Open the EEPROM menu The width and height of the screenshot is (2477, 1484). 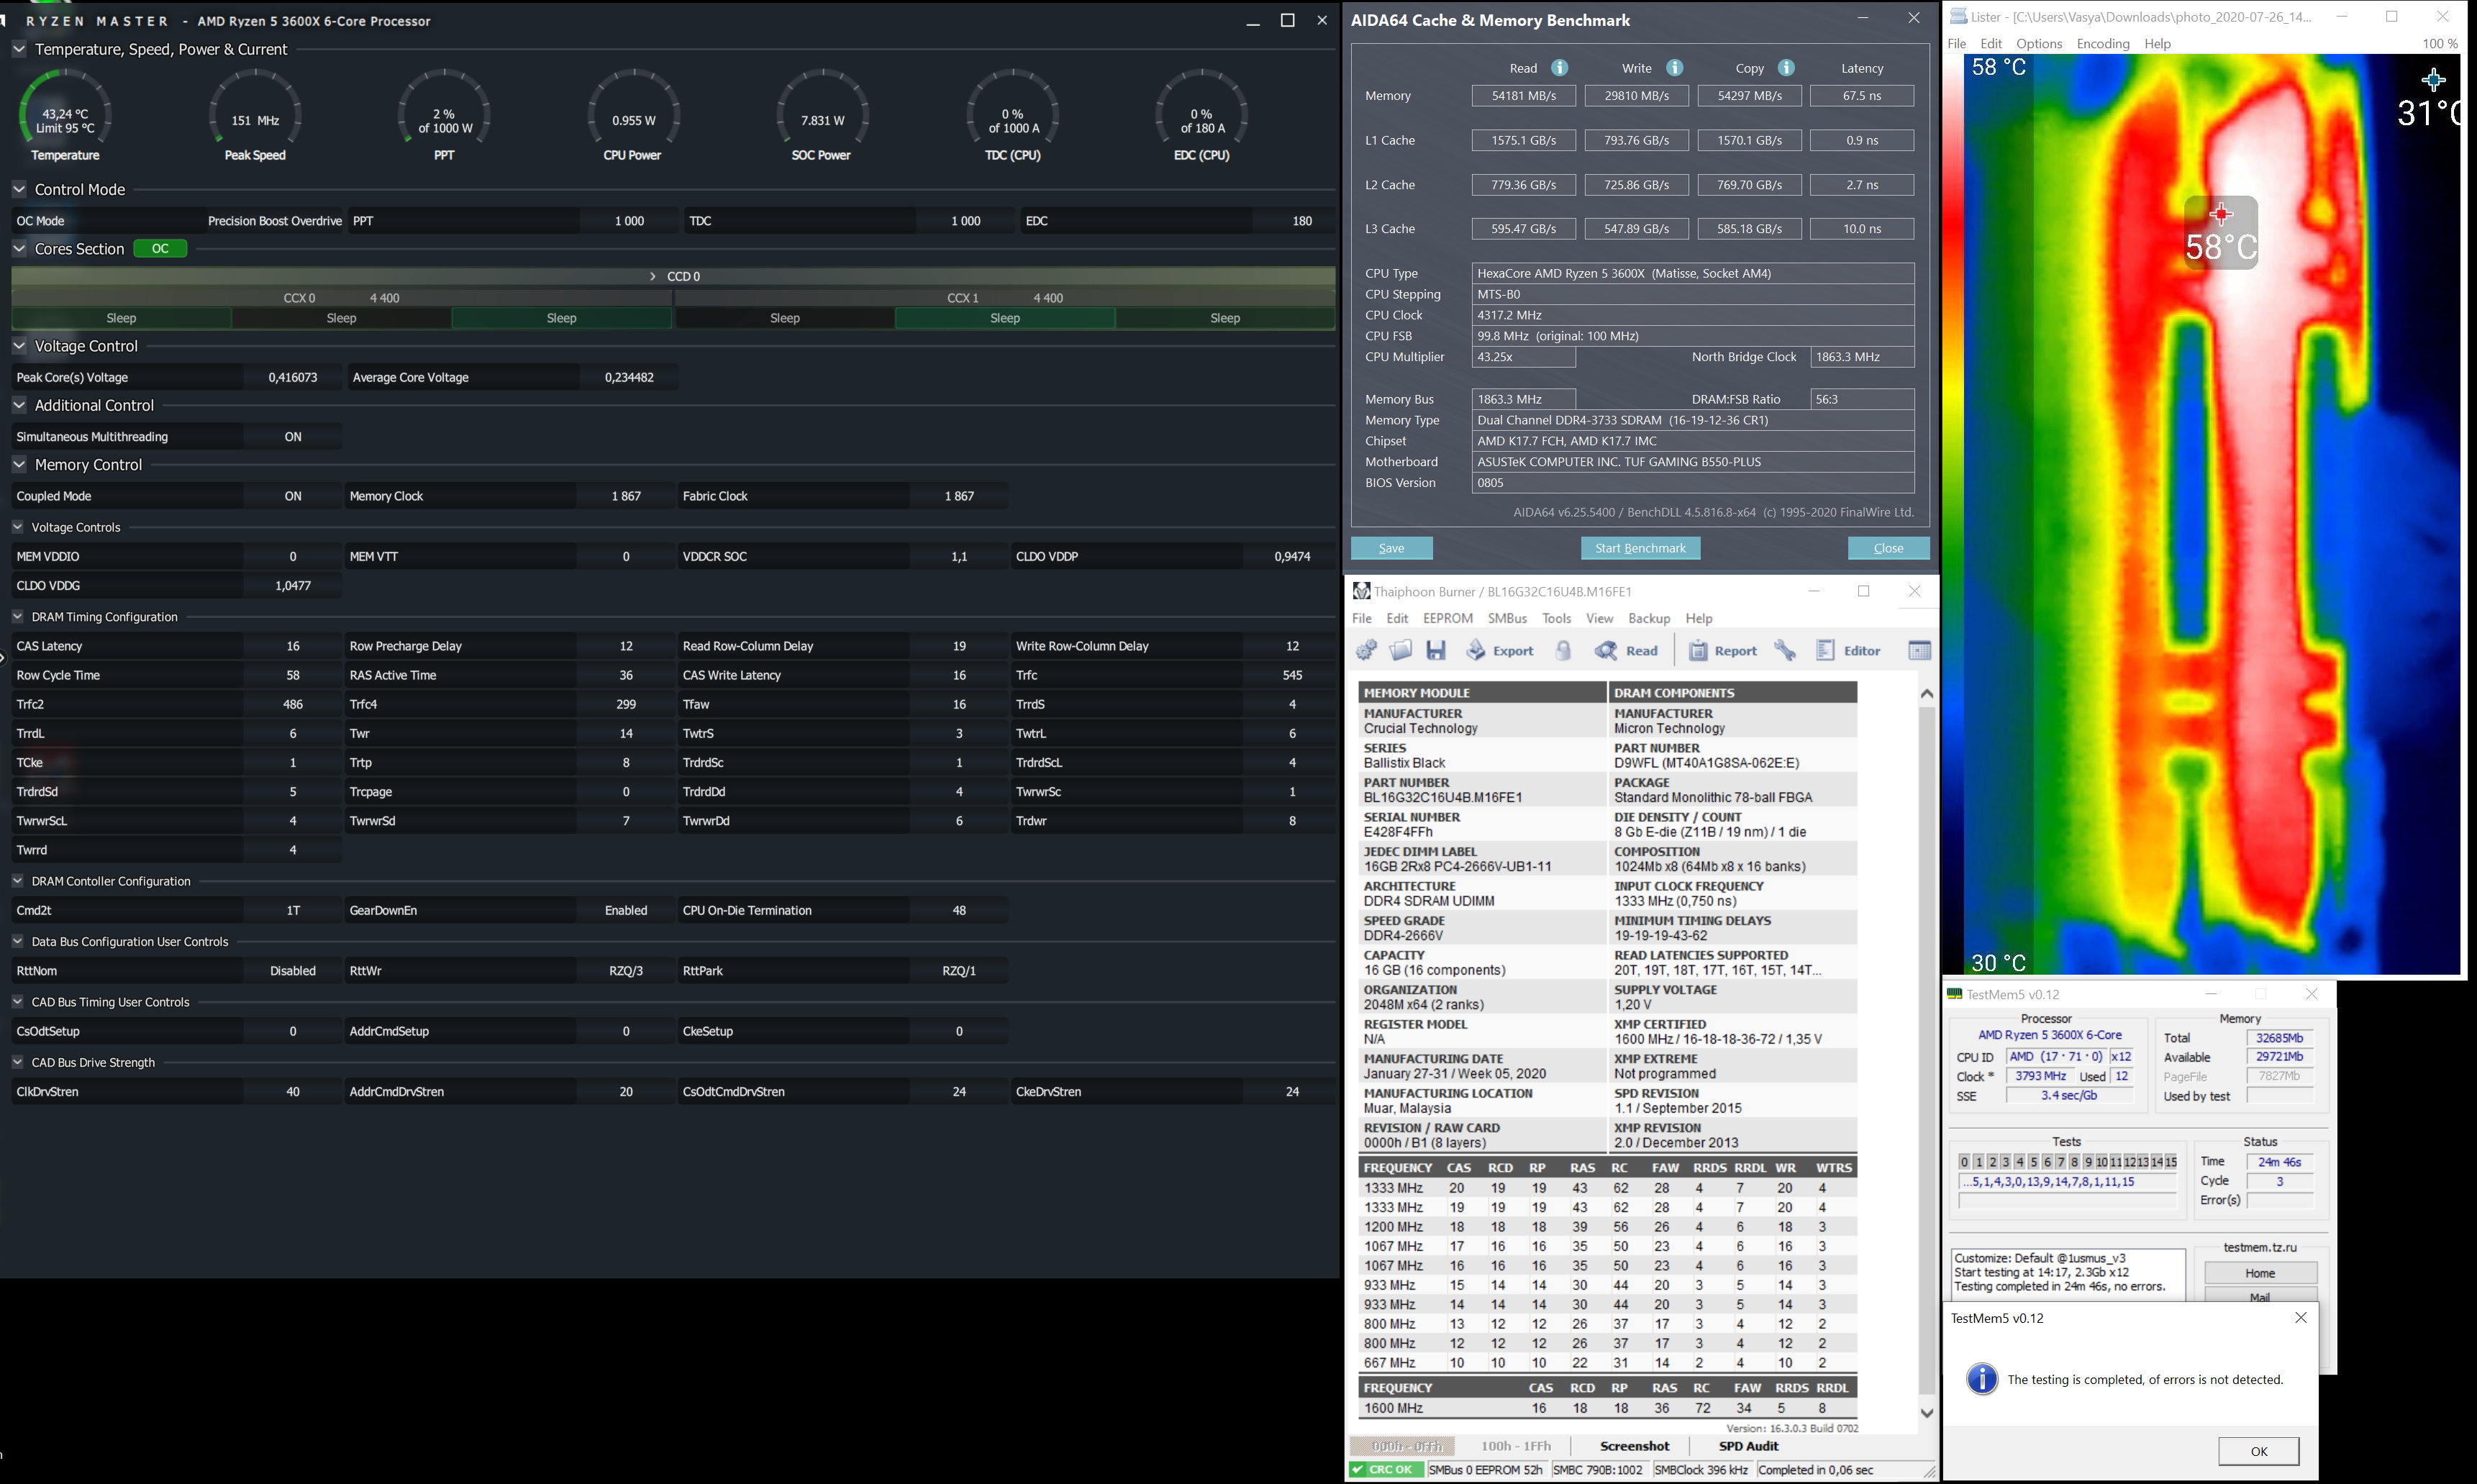[x=1447, y=619]
